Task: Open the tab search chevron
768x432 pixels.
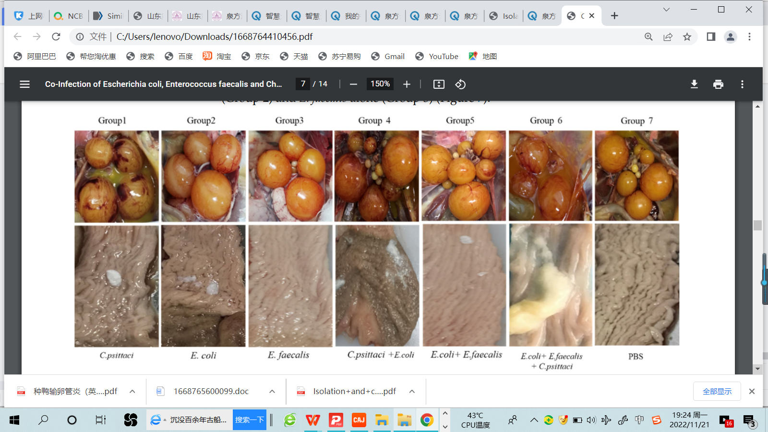Action: tap(666, 10)
